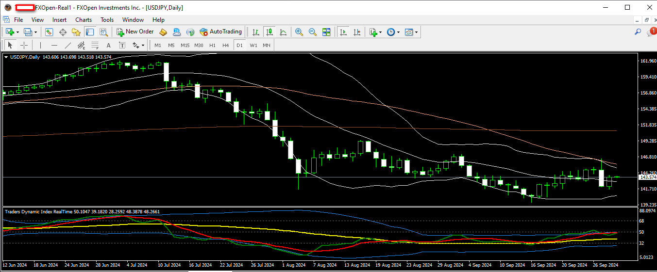Toggle the Chart Shift button

point(357,32)
